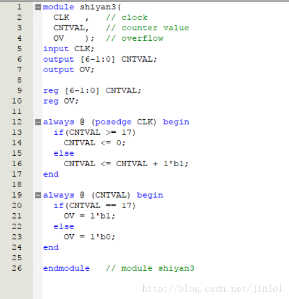Click the 'else' keyword on line 15
Screen dimensions: 289x299
pos(64,153)
